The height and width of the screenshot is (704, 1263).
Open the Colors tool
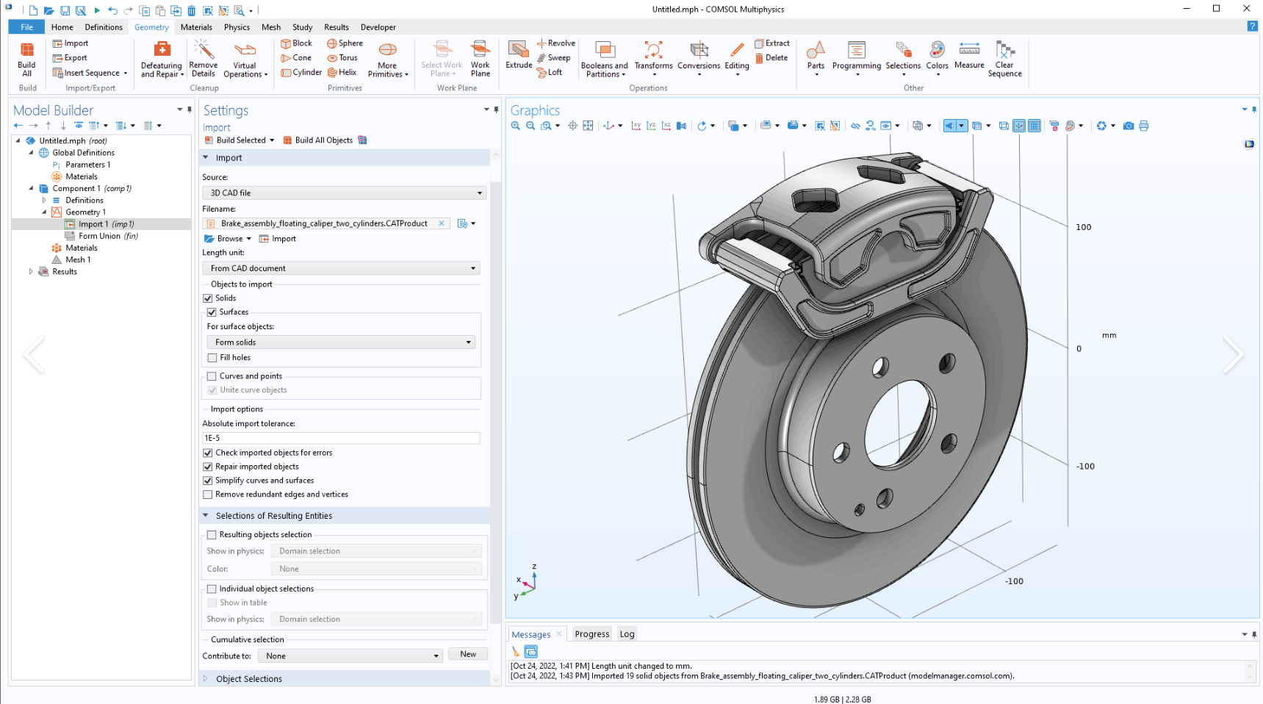point(937,59)
